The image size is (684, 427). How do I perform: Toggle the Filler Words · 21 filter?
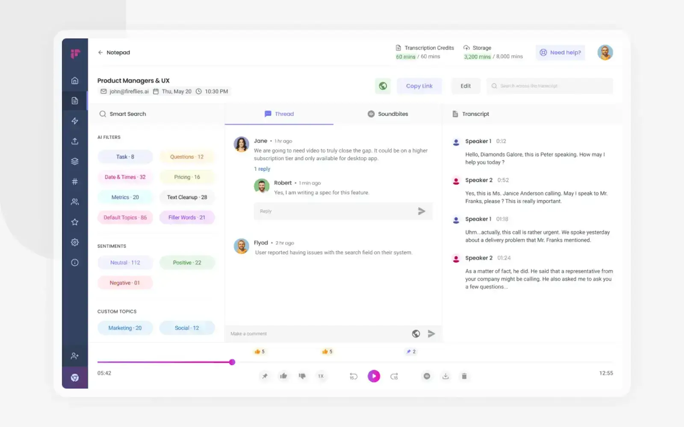tap(187, 217)
